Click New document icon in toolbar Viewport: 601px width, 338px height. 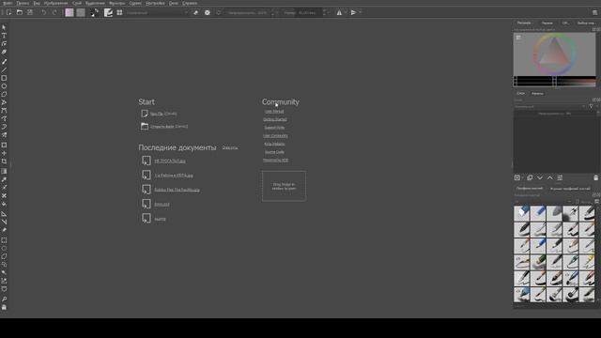point(8,12)
